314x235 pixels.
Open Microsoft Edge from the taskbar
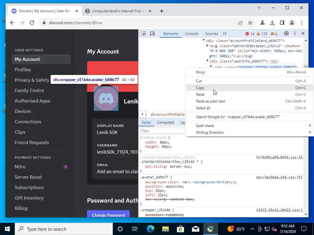pyautogui.click(x=150, y=229)
